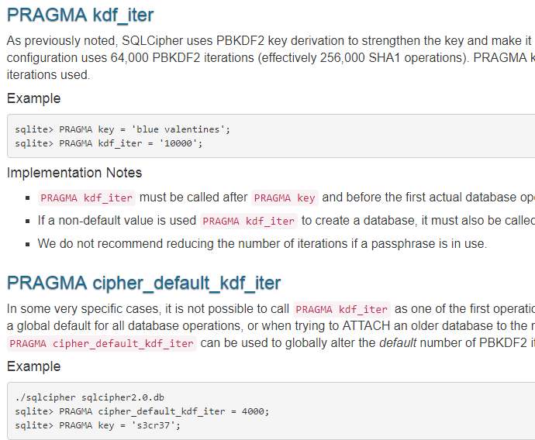Click the code line setting key 'blue valentines'
535x440 pixels.
(x=123, y=129)
